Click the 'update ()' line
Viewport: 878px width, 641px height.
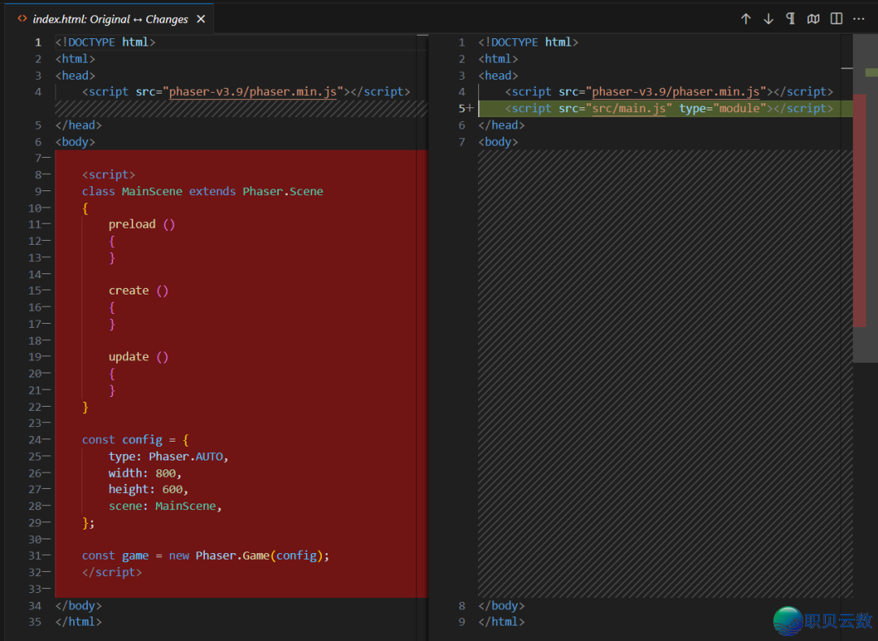[x=138, y=357]
